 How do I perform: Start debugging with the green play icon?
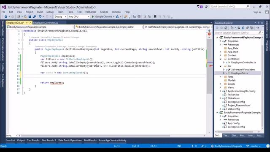click(x=93, y=17)
